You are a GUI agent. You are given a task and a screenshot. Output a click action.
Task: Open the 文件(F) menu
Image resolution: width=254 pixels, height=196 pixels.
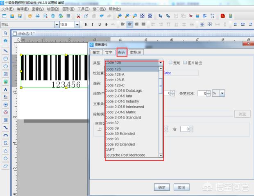(7, 9)
